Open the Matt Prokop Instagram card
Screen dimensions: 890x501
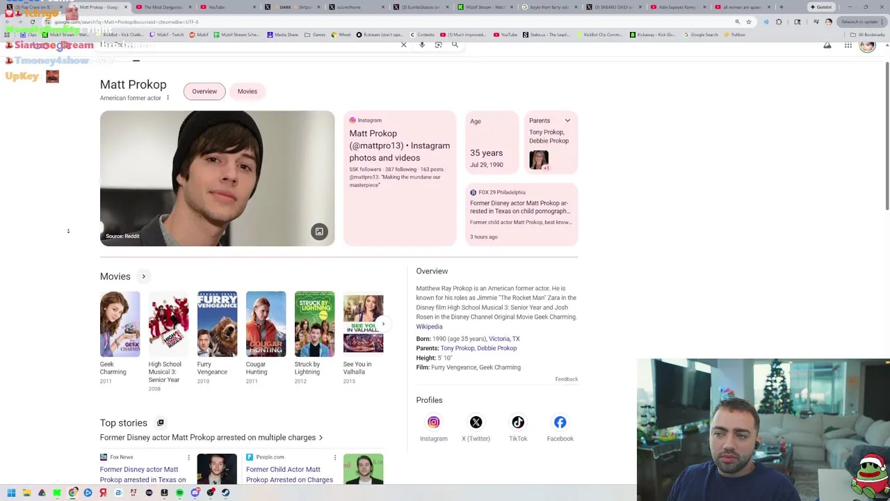pos(400,178)
